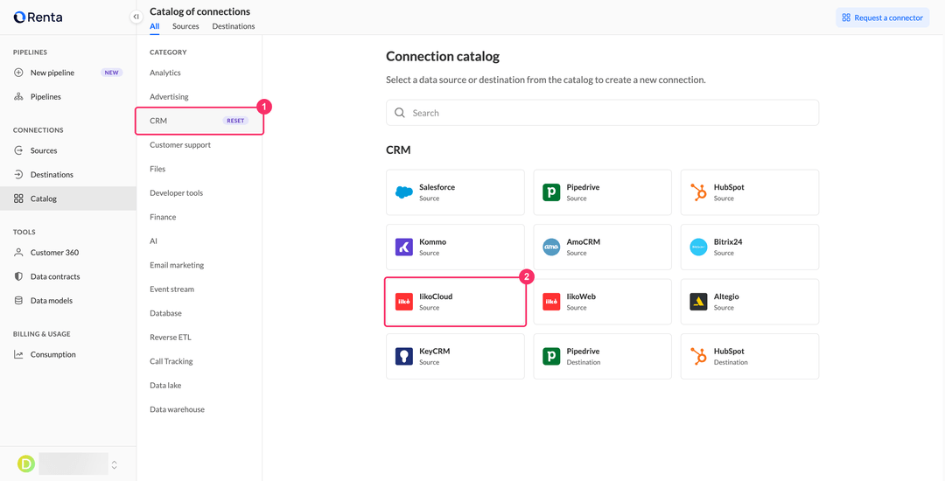Click the Kommo card title
The height and width of the screenshot is (481, 945).
click(x=433, y=242)
